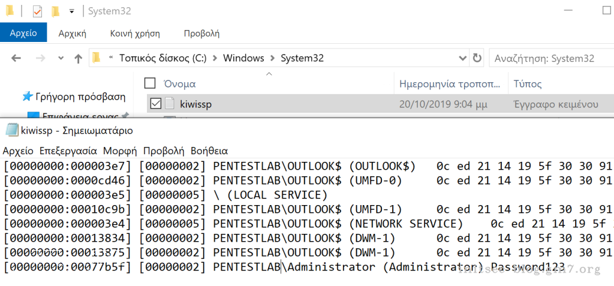Click the kiwissp text file icon
This screenshot has width=614, height=286.
point(170,104)
